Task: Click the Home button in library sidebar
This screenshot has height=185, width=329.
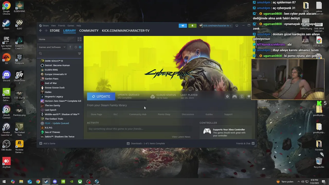Action: (57, 39)
